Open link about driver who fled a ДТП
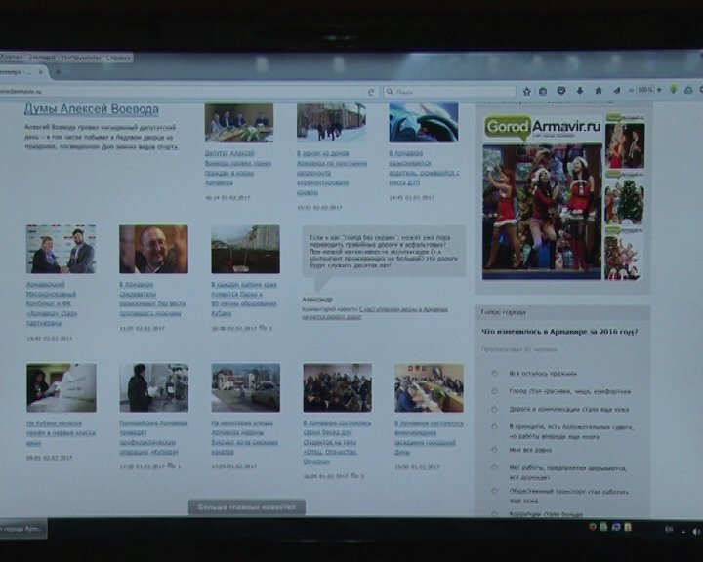703x562 pixels. 424,168
